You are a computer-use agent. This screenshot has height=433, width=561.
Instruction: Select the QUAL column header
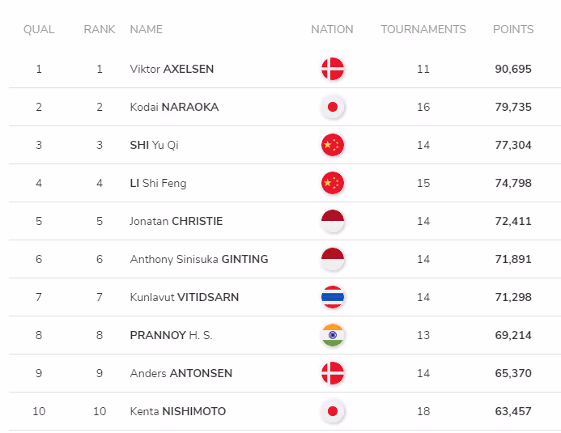click(x=39, y=29)
